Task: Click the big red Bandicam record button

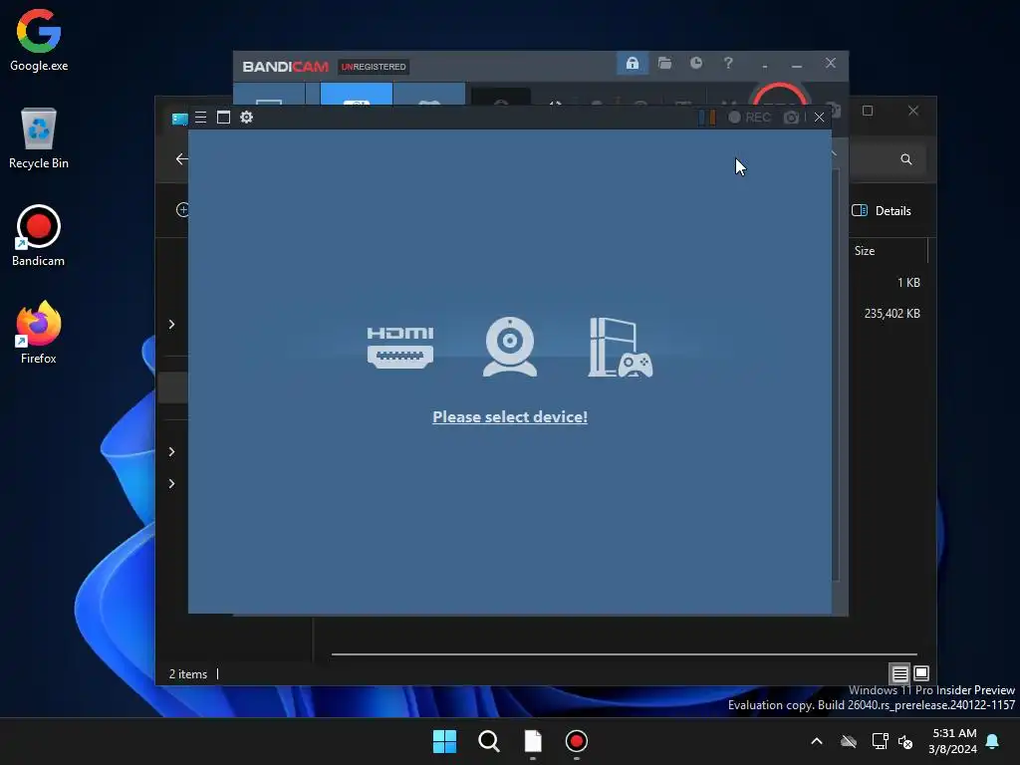Action: coord(779,95)
